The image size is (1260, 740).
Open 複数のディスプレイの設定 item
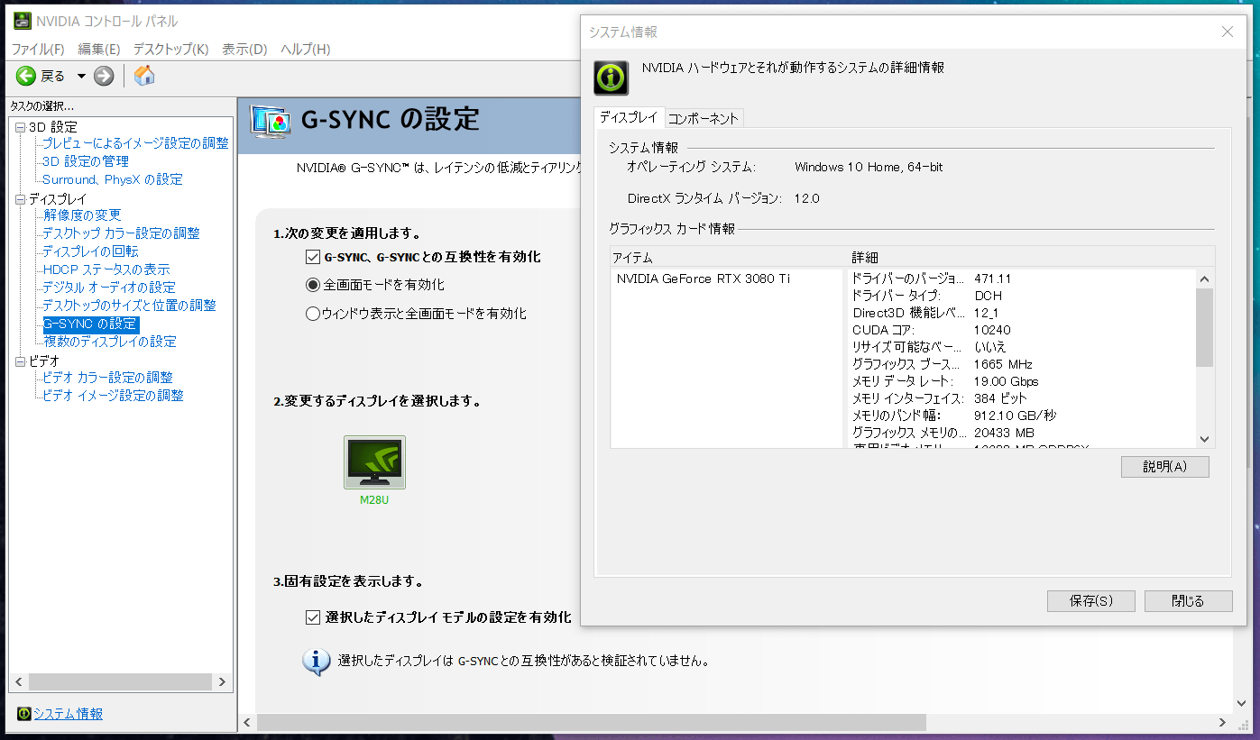tap(110, 342)
